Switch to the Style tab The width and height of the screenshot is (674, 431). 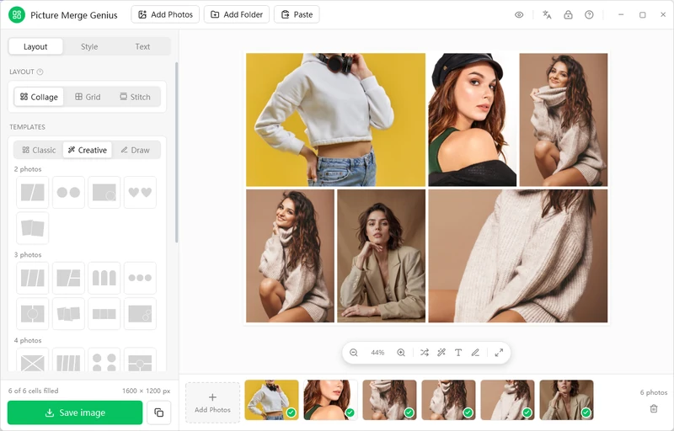[x=89, y=46]
